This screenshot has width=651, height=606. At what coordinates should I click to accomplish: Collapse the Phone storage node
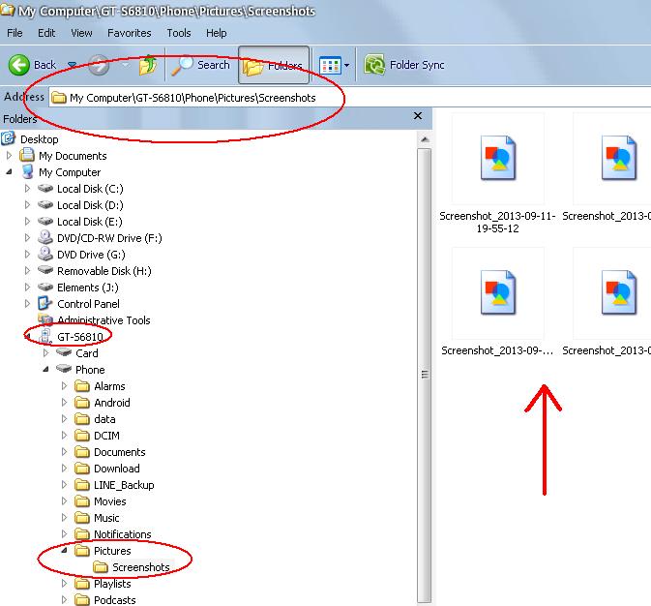pos(45,369)
